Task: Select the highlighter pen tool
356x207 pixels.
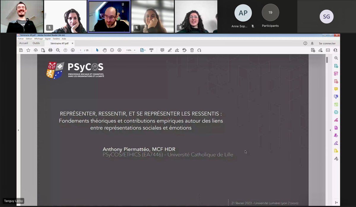Action: (x=170, y=50)
